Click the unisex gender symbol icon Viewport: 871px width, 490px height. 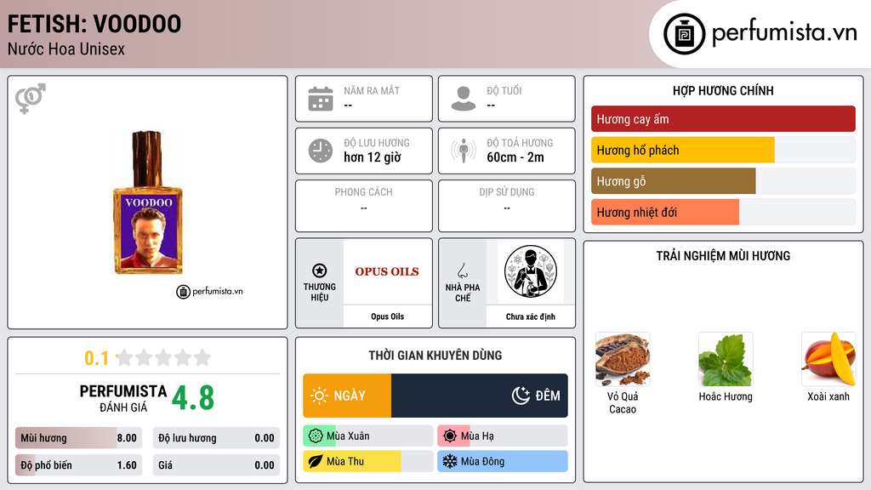coord(30,99)
